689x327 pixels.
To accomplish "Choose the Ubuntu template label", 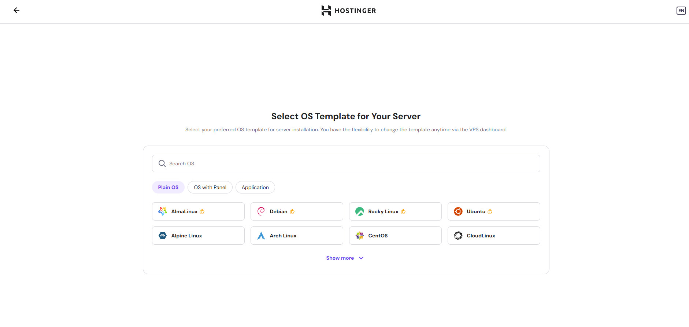I will pyautogui.click(x=476, y=211).
